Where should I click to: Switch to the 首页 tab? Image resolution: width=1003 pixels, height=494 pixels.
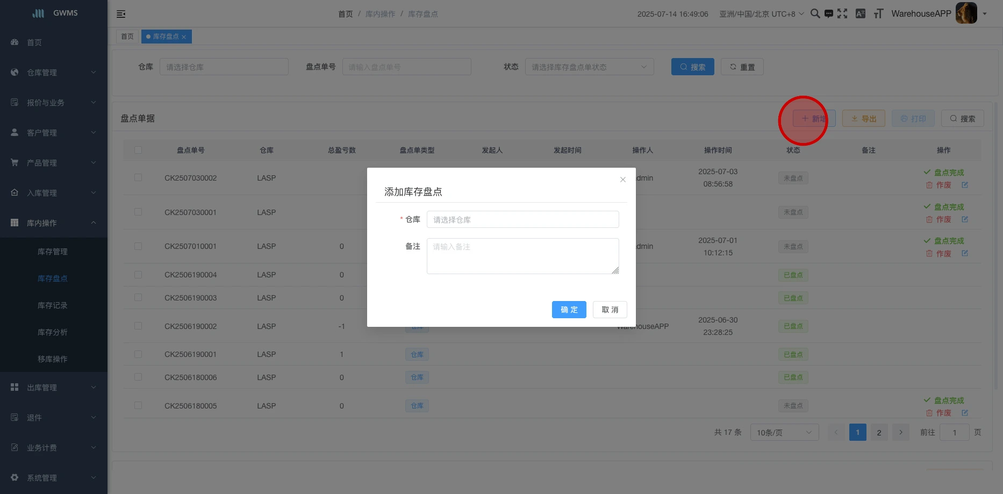(x=127, y=37)
